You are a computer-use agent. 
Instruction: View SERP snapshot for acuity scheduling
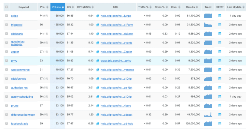[220, 97]
